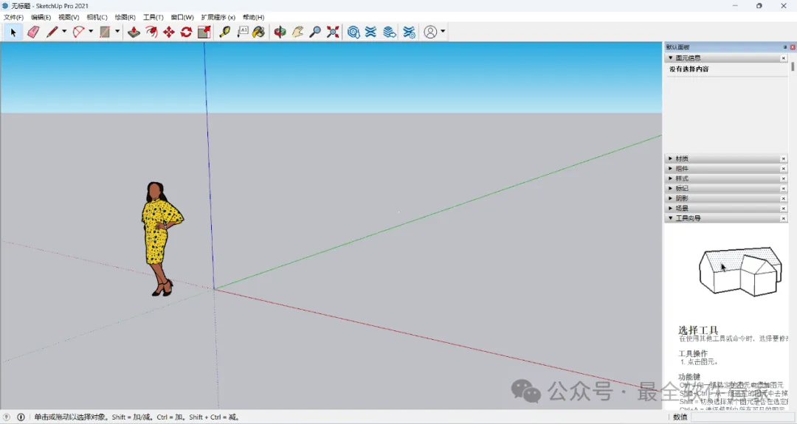The image size is (797, 424).
Task: Click the 数值 measurements input box
Action: pyautogui.click(x=742, y=417)
